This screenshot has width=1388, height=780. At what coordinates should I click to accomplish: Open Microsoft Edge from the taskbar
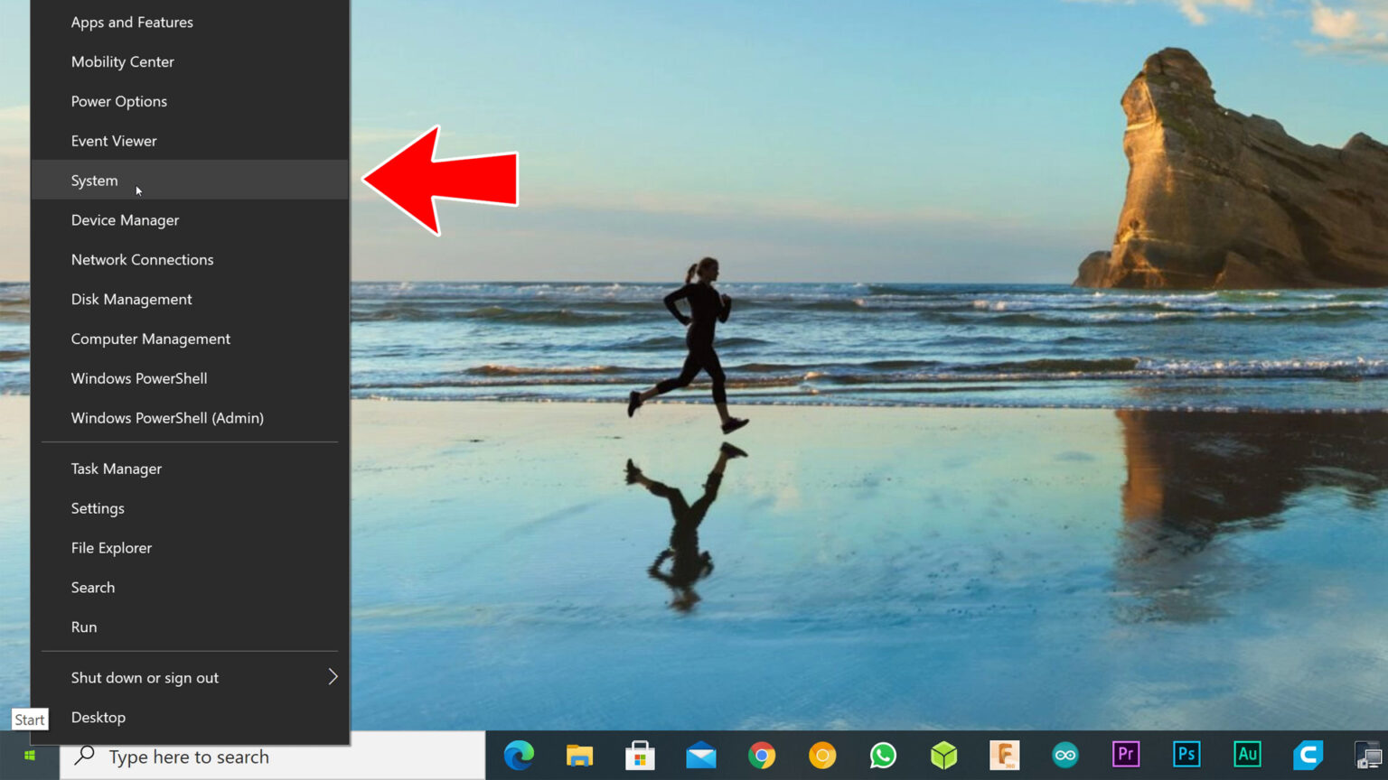pos(519,755)
